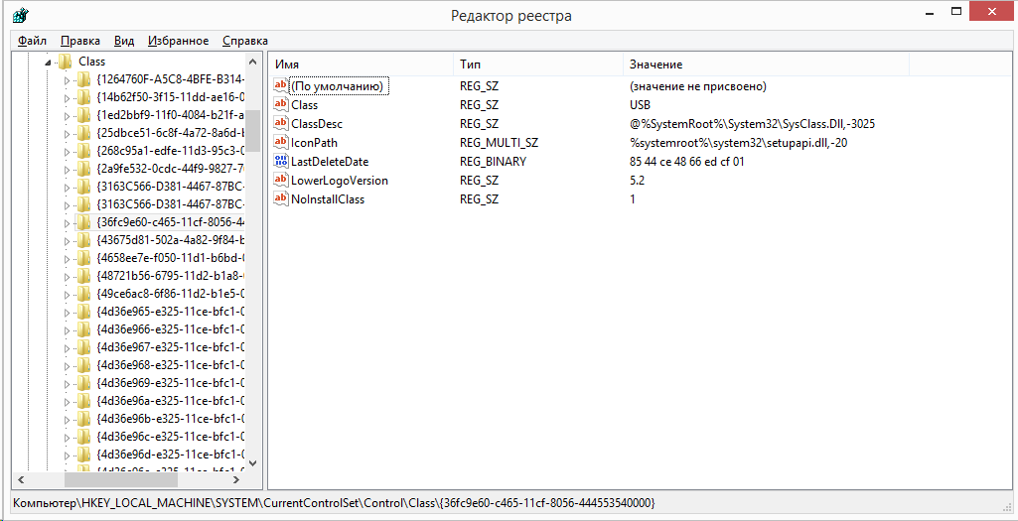Select the LastDeleteDate binary value icon

coord(281,162)
